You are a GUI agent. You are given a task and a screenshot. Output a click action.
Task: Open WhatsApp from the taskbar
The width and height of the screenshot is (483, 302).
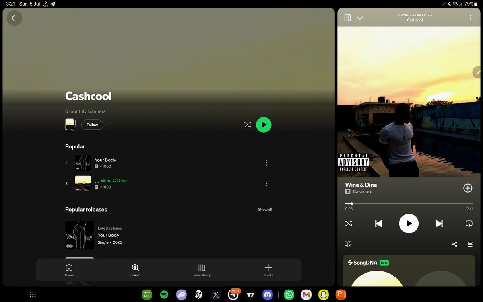(x=289, y=295)
